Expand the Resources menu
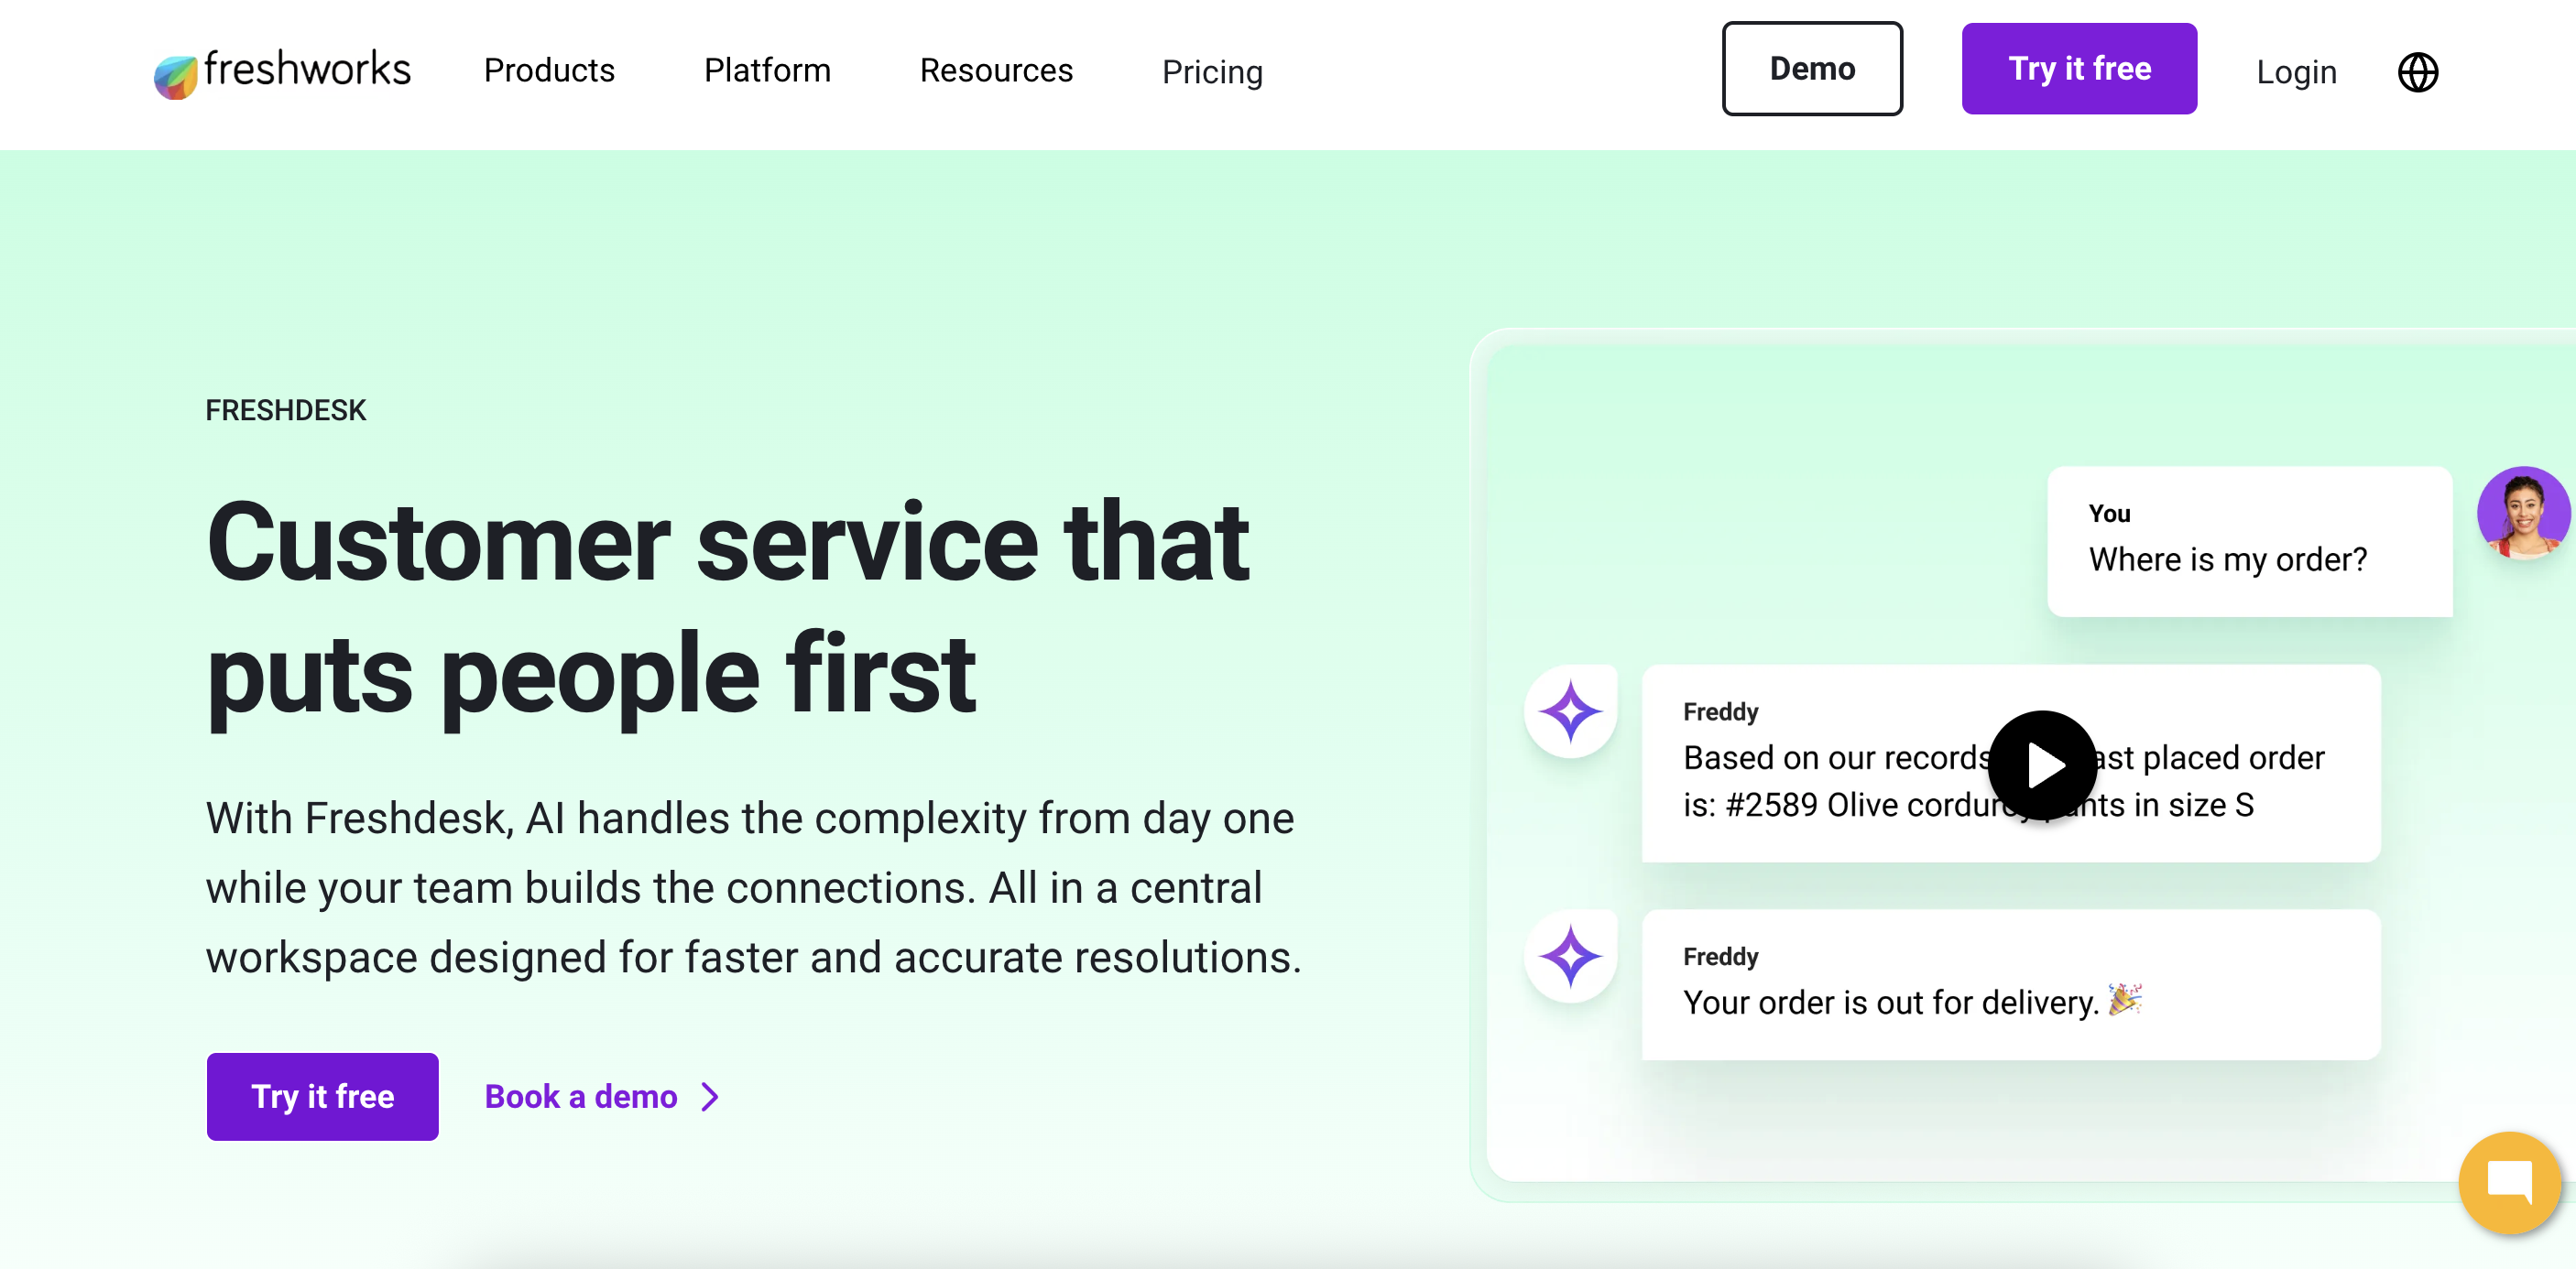 (x=995, y=70)
